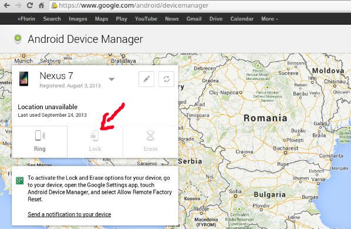Rename device with the pencil icon
The width and height of the screenshot is (351, 229).
(x=146, y=79)
